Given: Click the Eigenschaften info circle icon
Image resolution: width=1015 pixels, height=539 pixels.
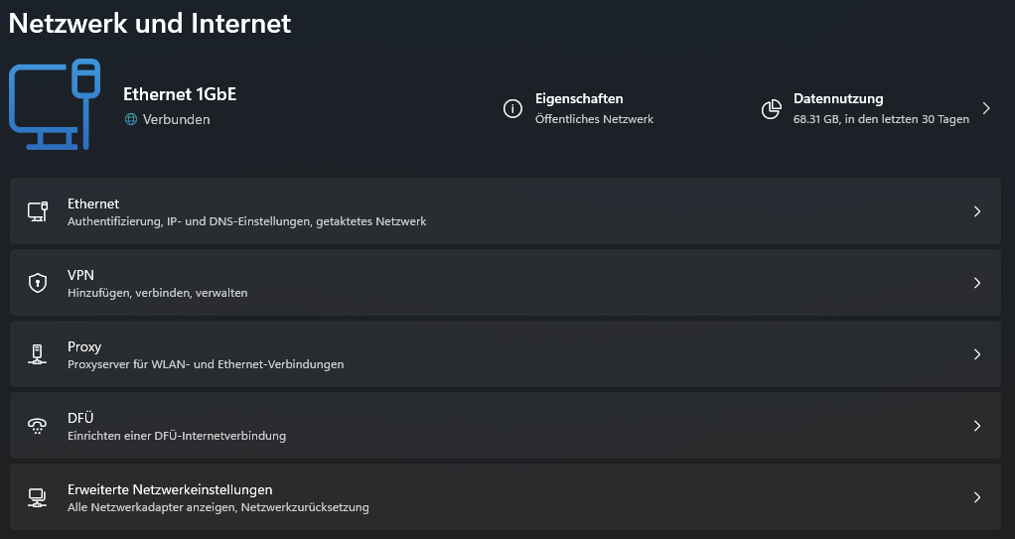Looking at the screenshot, I should 512,108.
